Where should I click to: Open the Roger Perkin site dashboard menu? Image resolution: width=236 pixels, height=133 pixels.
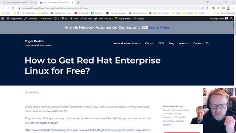[14, 18]
